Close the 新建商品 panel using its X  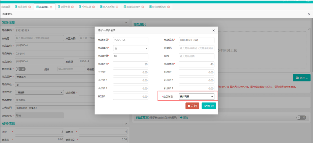tap(309, 14)
